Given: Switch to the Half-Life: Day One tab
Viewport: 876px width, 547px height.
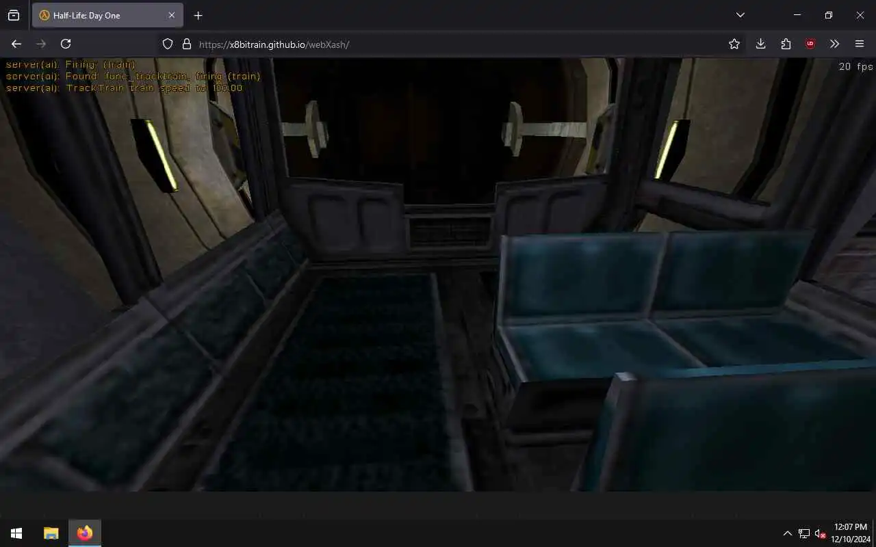Looking at the screenshot, I should click(x=107, y=15).
